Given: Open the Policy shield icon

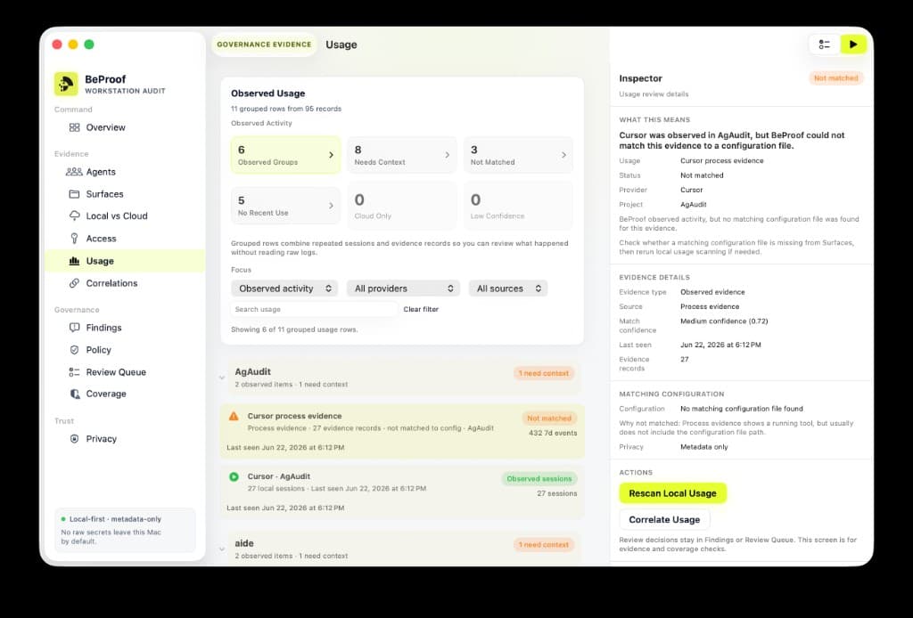Looking at the screenshot, I should pyautogui.click(x=74, y=350).
